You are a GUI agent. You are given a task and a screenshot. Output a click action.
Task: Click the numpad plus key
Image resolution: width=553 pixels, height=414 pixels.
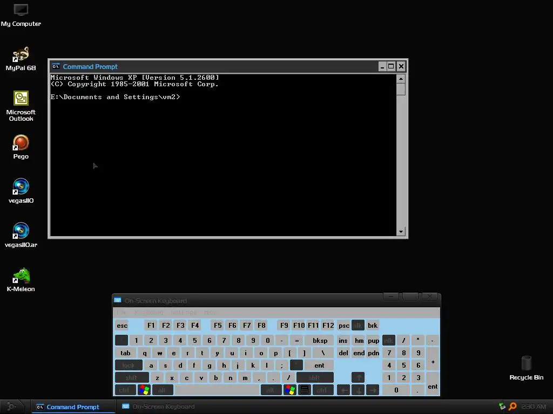click(433, 359)
